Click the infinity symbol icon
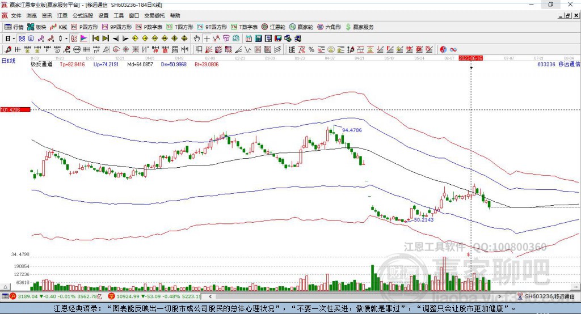This screenshot has width=581, height=314. tap(453, 49)
